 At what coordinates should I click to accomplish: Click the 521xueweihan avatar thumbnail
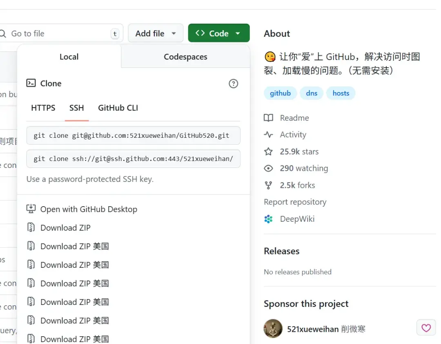(273, 329)
